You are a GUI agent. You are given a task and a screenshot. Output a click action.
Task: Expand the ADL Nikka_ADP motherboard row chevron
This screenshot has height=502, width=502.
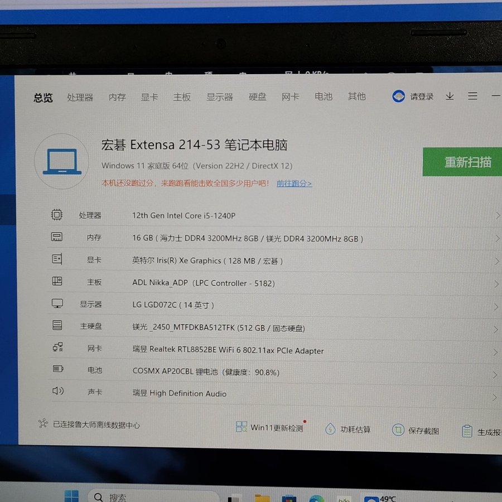[496, 284]
